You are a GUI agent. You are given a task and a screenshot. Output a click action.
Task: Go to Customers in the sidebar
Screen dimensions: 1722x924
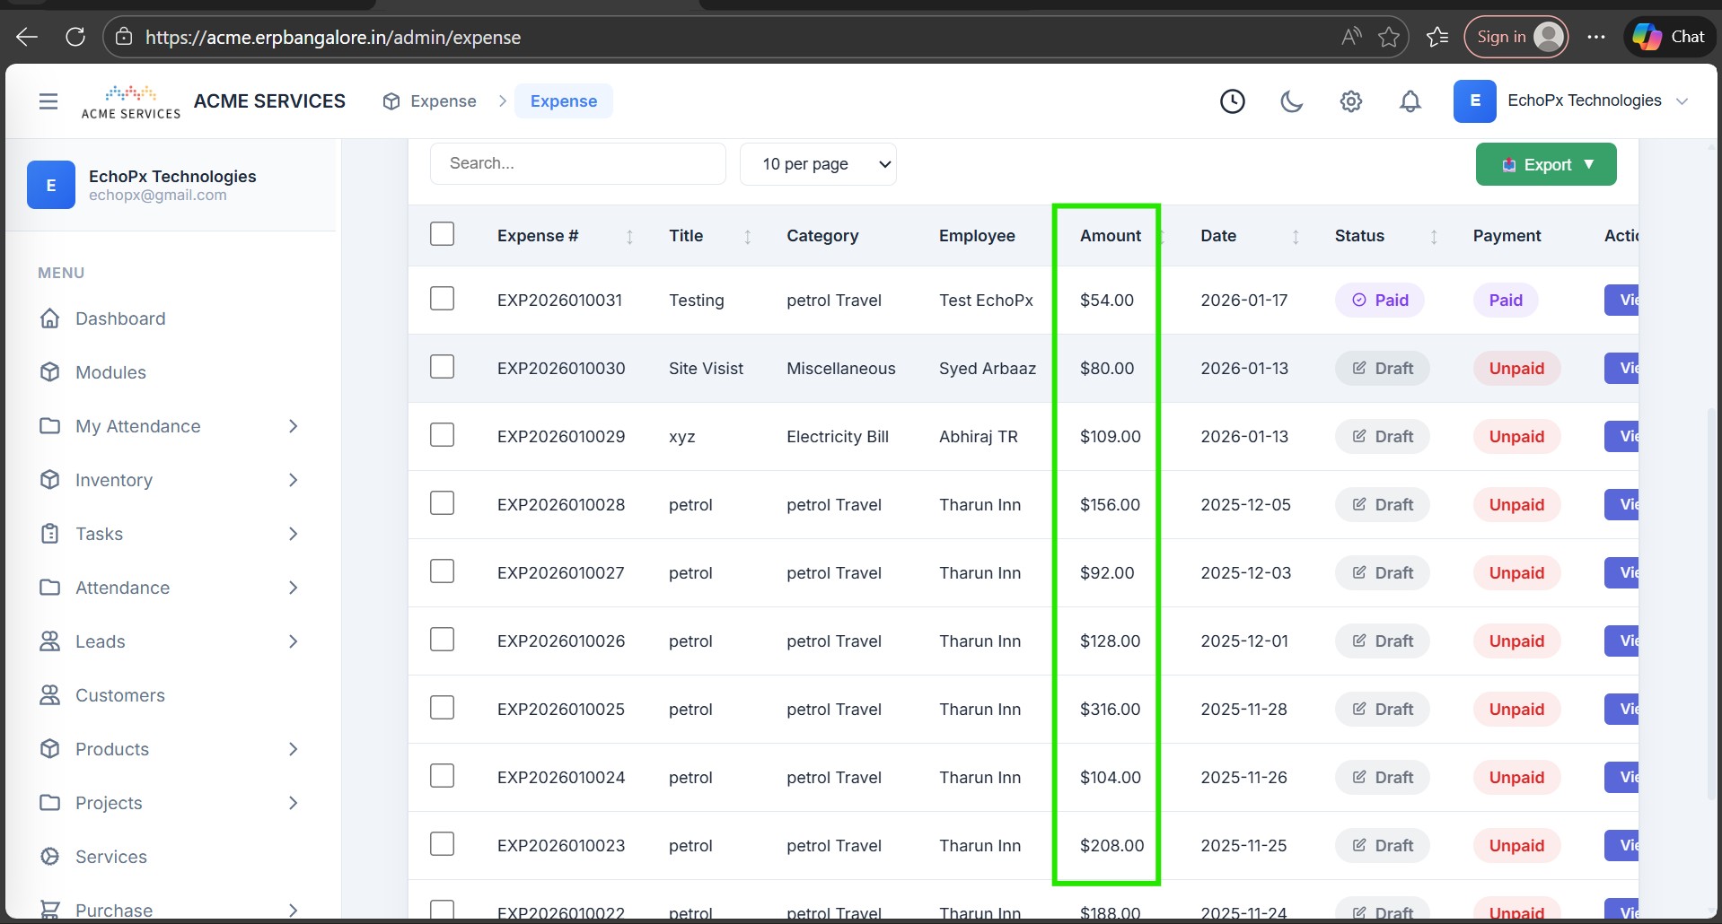(x=120, y=695)
